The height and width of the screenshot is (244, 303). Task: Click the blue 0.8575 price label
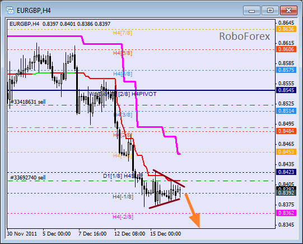(x=286, y=70)
